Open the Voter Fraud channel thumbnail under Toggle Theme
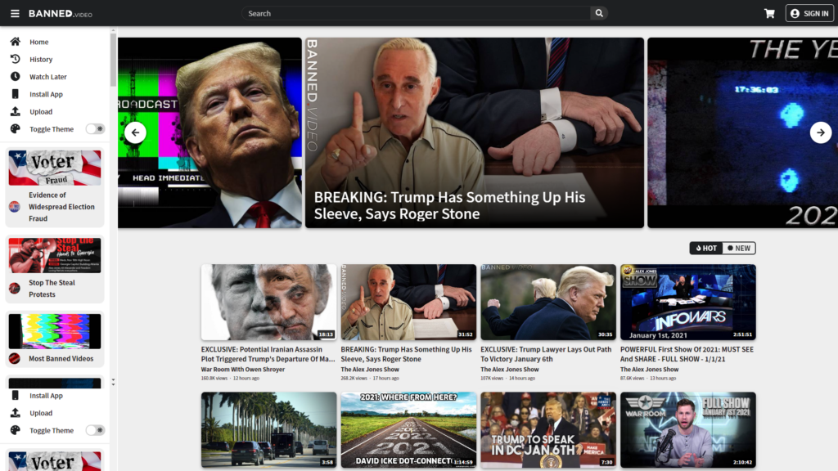 pos(55,168)
